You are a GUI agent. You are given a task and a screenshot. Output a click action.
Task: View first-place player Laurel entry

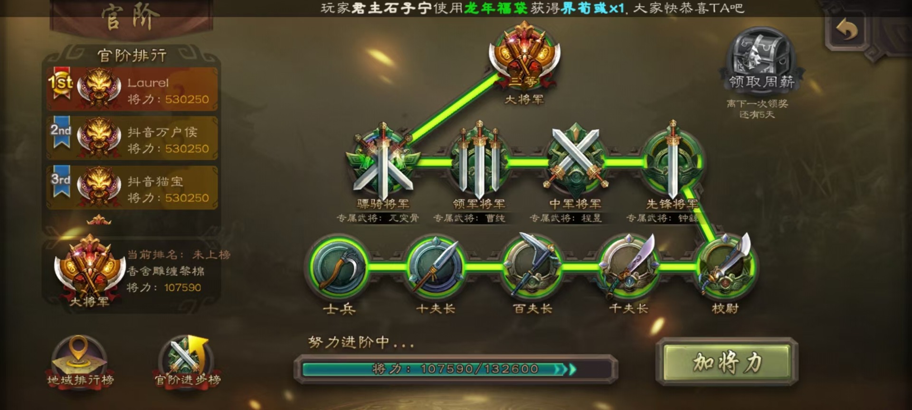pyautogui.click(x=132, y=89)
